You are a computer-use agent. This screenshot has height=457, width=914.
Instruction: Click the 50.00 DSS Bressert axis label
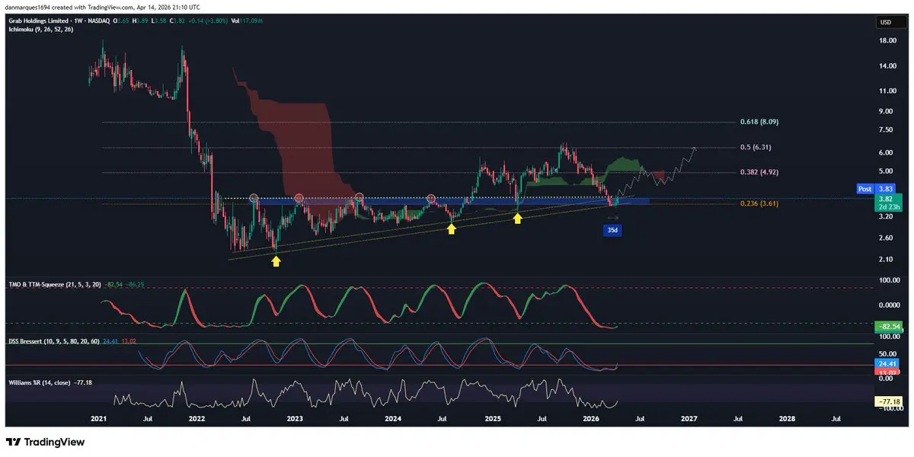pos(886,354)
